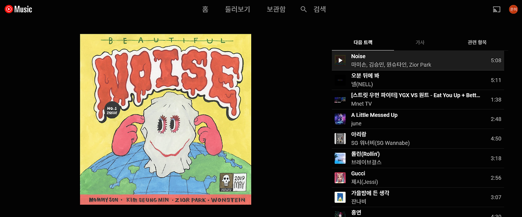This screenshot has height=217, width=522.
Task: Open the YouTube Music logo home
Action: tap(18, 9)
